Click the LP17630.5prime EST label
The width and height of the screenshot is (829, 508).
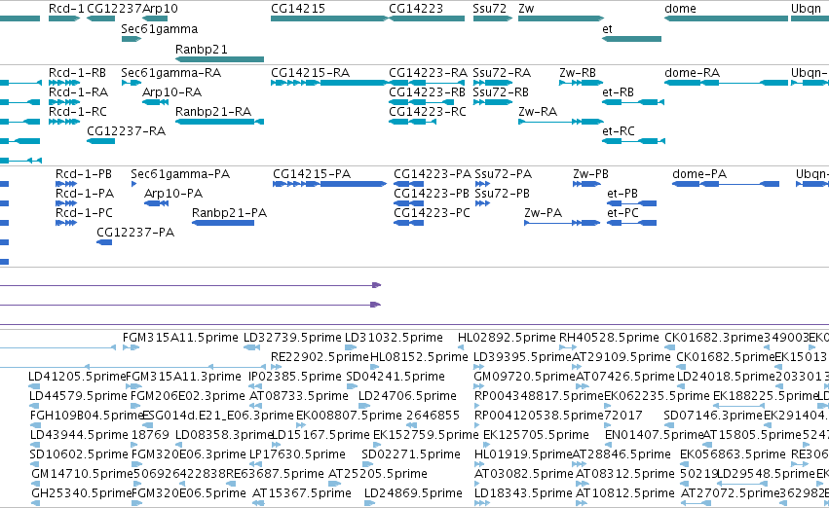click(297, 454)
